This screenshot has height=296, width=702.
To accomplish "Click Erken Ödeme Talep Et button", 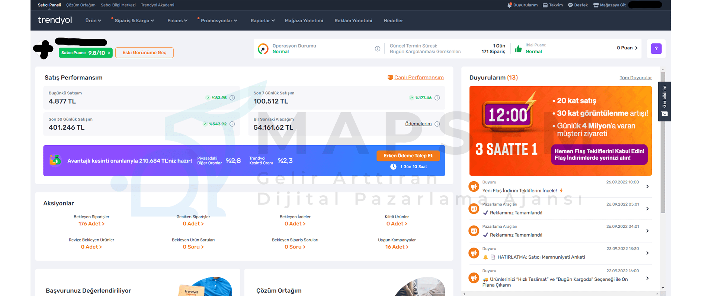I will point(408,156).
